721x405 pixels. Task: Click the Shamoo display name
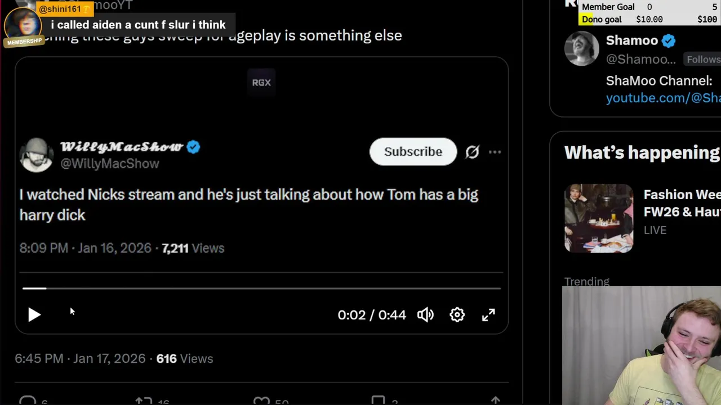[631, 40]
